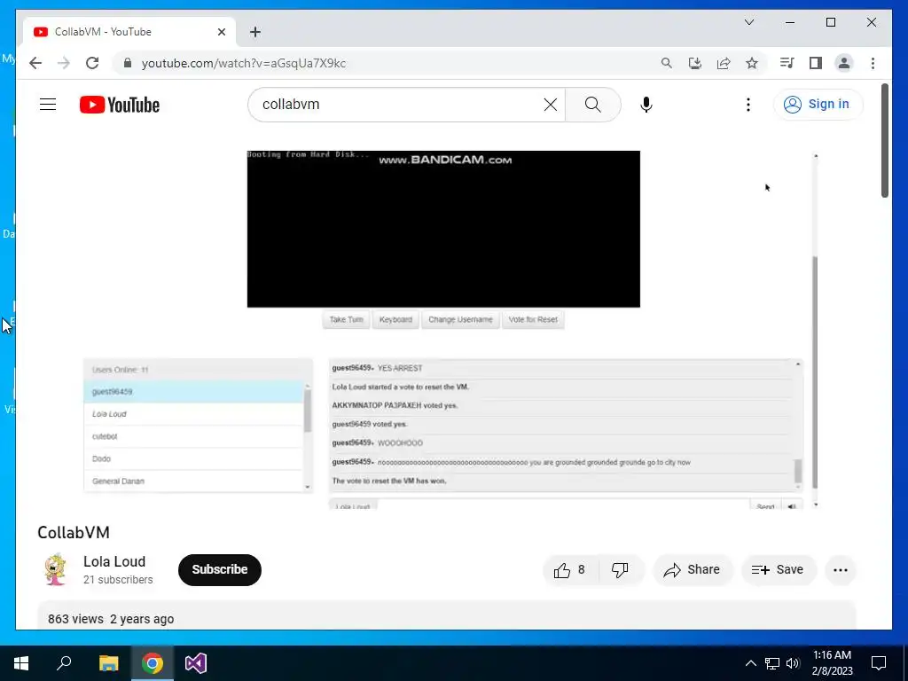This screenshot has width=908, height=681.
Task: Open Chrome profile avatar menu
Action: [x=844, y=63]
